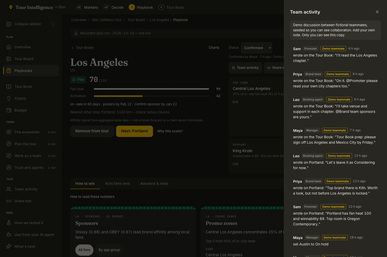Start Plan the tour compass icon
The width and height of the screenshot is (387, 257).
click(x=9, y=144)
